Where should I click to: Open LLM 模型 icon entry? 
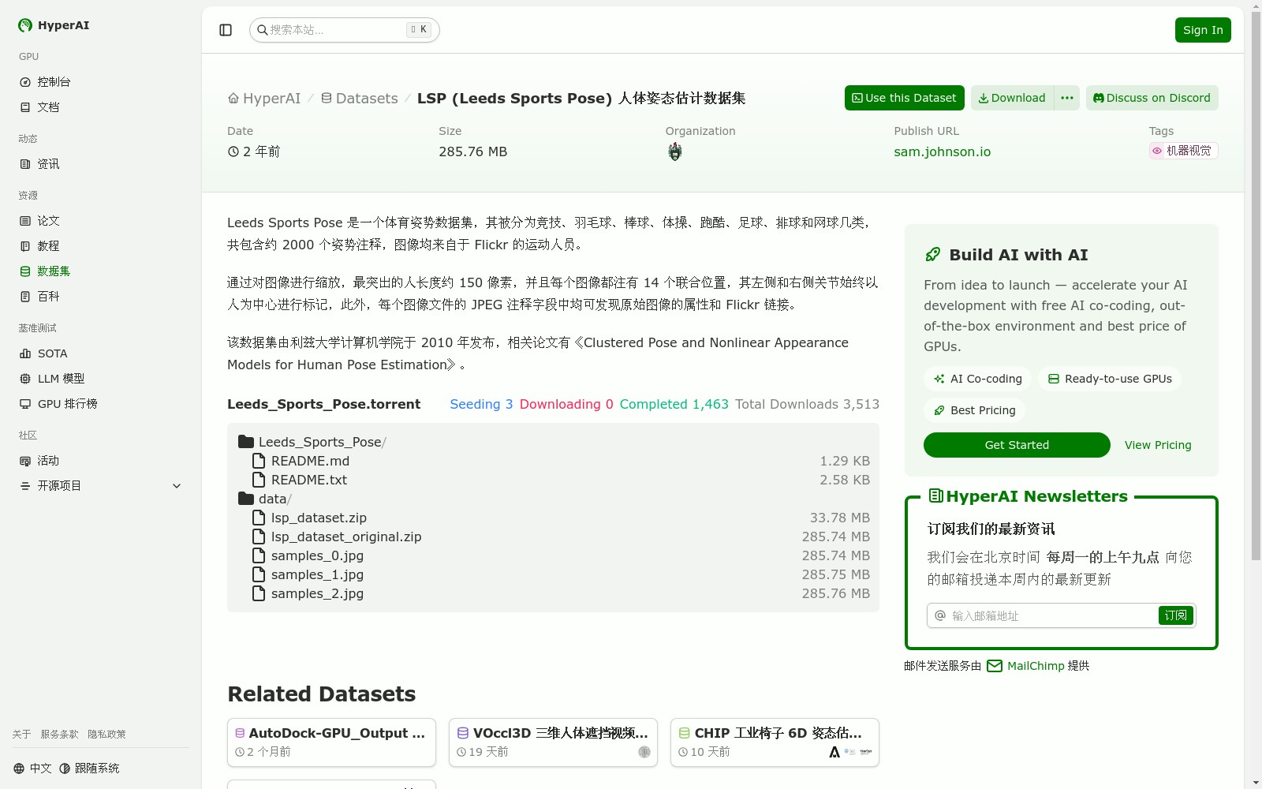(x=25, y=379)
